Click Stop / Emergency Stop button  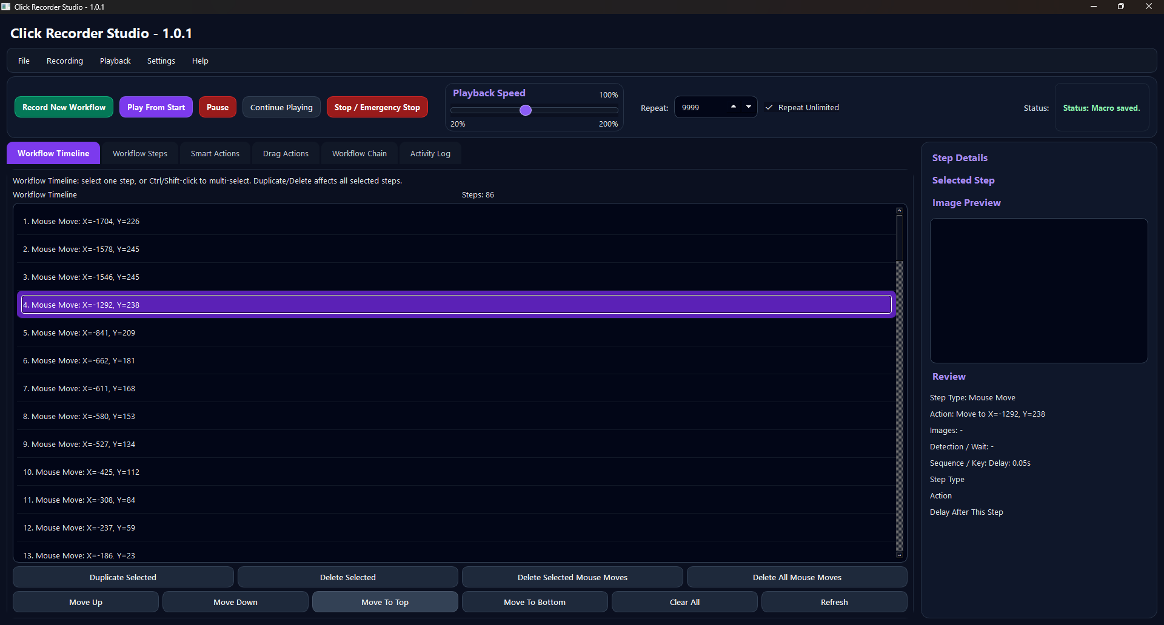pyautogui.click(x=377, y=107)
